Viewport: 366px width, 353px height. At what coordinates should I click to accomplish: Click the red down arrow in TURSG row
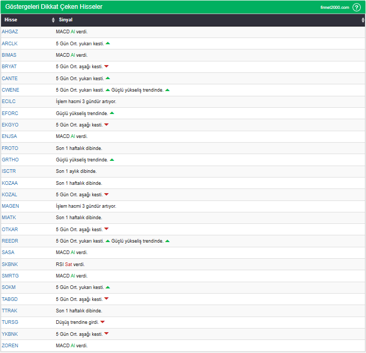[103, 322]
